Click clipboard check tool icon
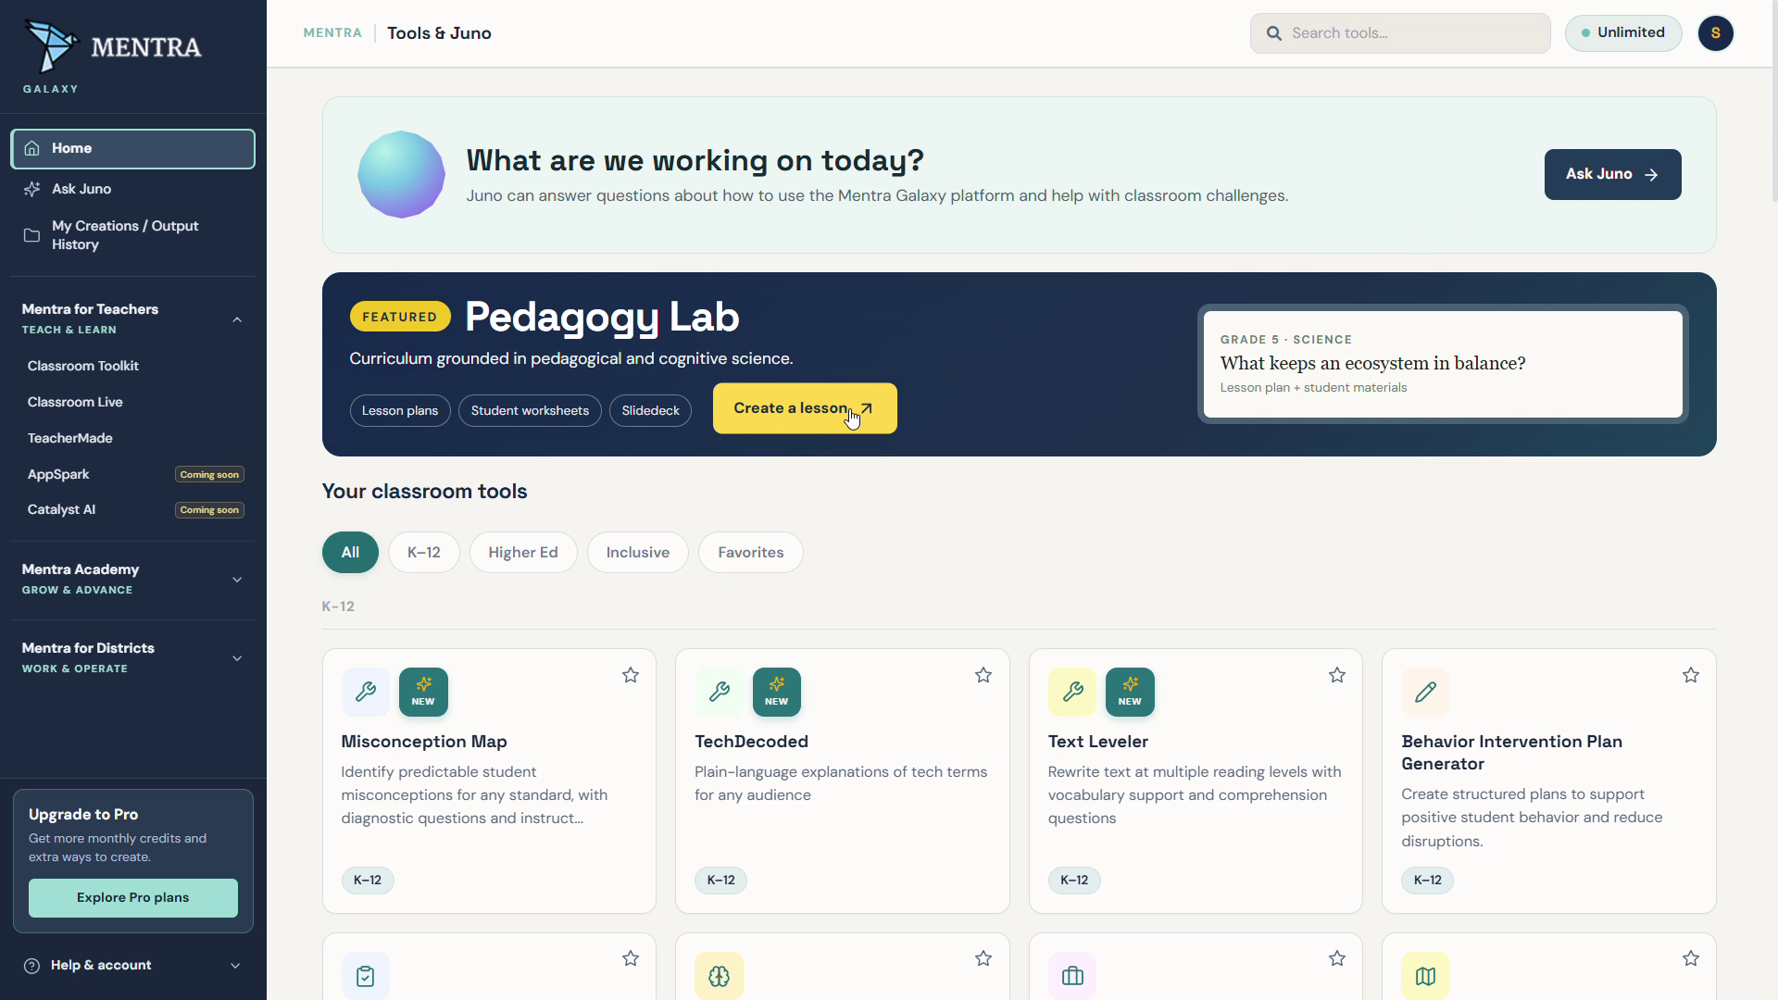The width and height of the screenshot is (1778, 1000). [366, 976]
